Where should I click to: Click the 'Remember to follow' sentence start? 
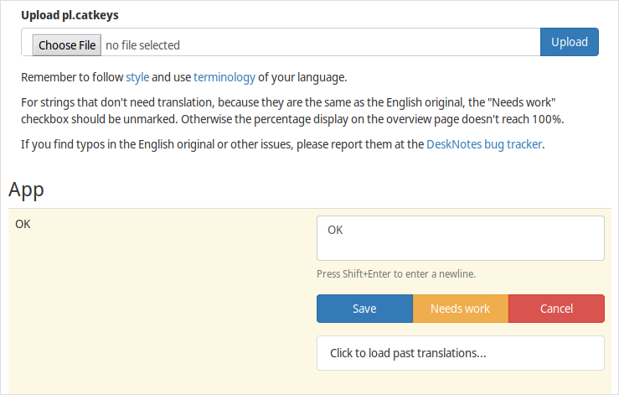[x=72, y=77]
